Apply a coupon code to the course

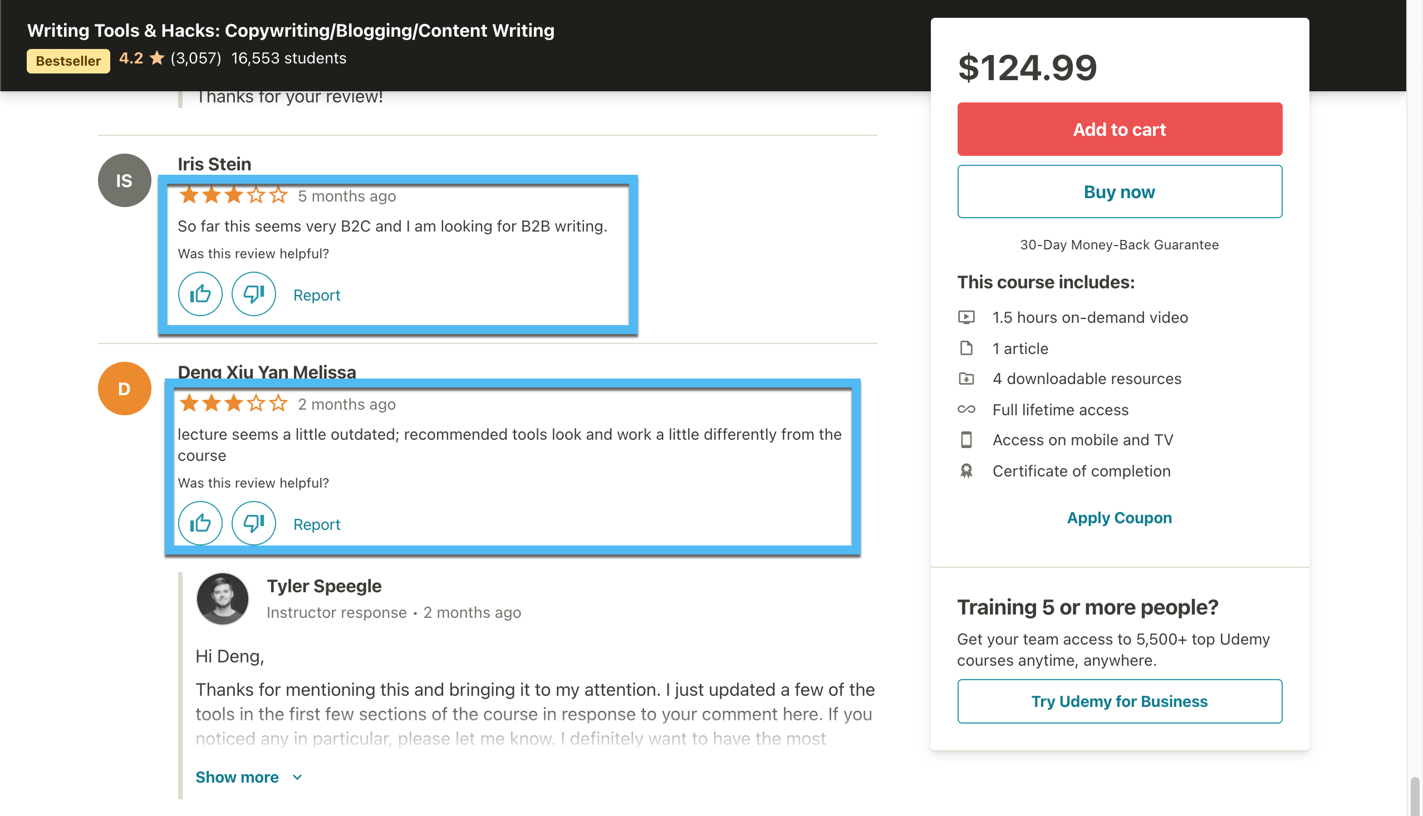click(x=1120, y=517)
